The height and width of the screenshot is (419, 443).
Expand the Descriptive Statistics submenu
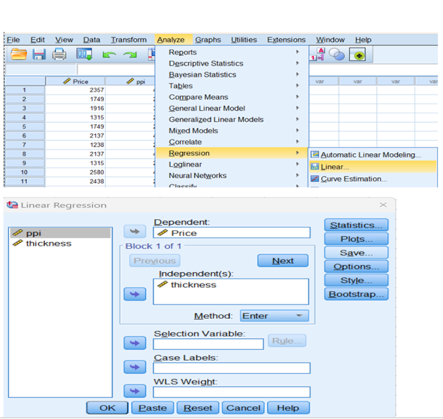232,63
